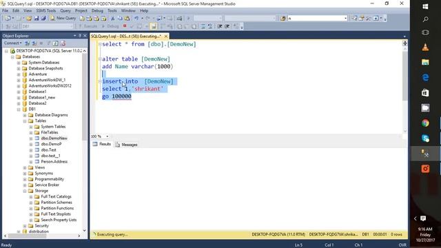This screenshot has width=441, height=248.
Task: Click the Cut scissors icon
Action: [x=112, y=19]
